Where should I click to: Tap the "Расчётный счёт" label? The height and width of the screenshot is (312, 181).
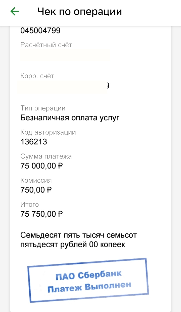coord(46,45)
